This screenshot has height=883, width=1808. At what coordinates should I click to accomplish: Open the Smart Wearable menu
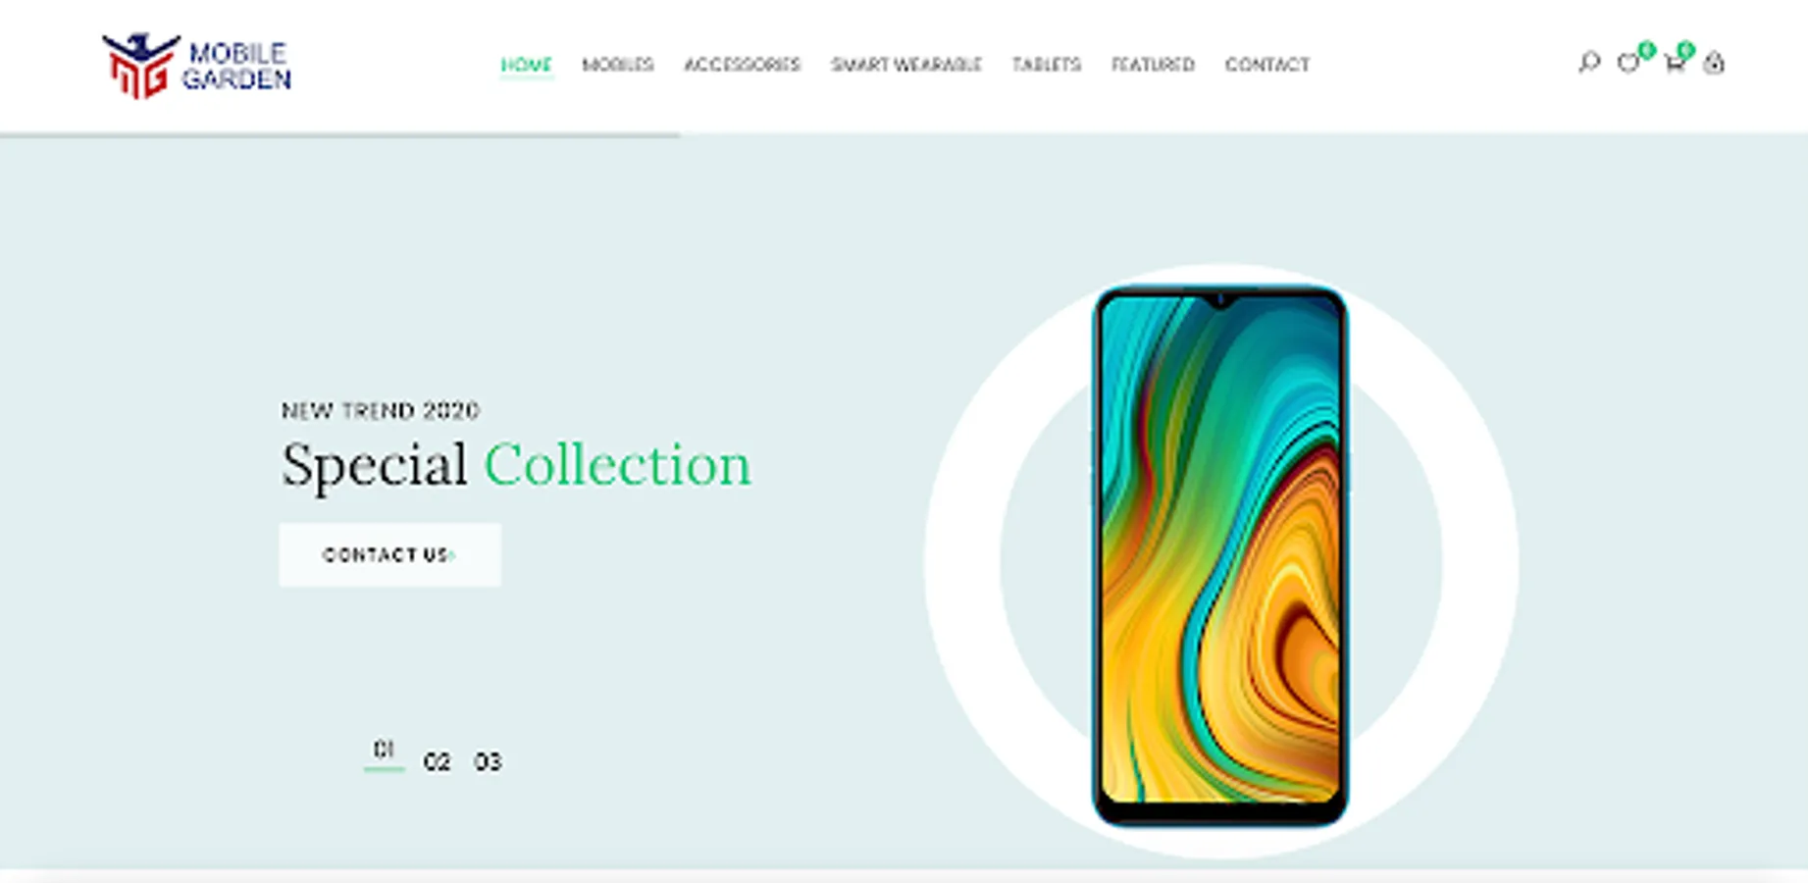click(x=906, y=65)
